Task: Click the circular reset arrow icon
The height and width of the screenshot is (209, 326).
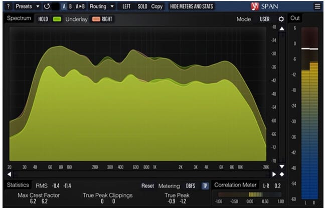Action: coord(47,6)
